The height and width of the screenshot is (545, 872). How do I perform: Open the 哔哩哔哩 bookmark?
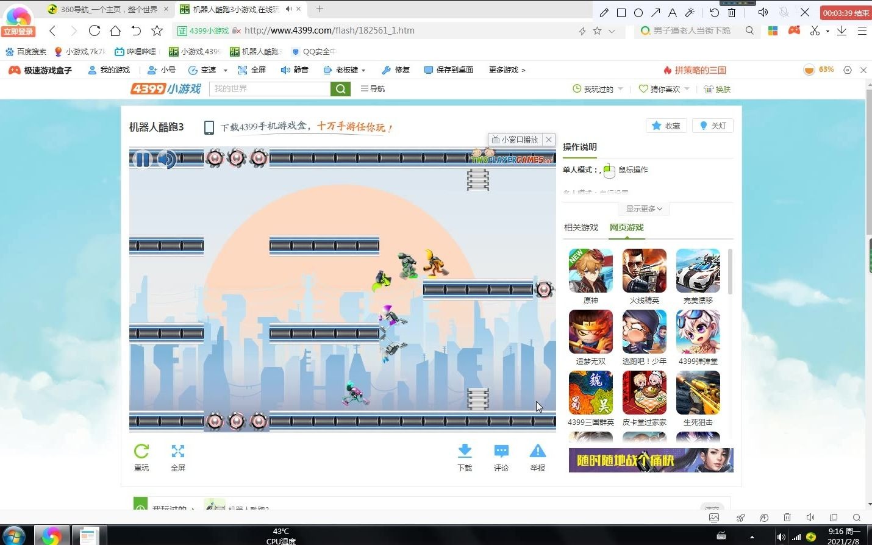coord(135,52)
